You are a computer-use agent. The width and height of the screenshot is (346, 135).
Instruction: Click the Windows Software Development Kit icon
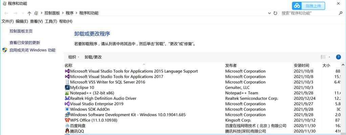[67, 115]
